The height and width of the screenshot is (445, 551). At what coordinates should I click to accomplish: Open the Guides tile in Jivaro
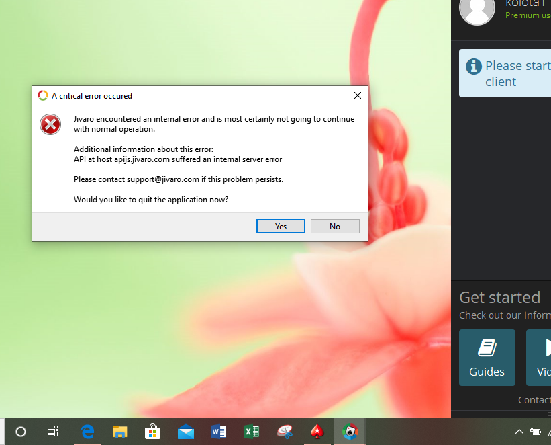[487, 358]
